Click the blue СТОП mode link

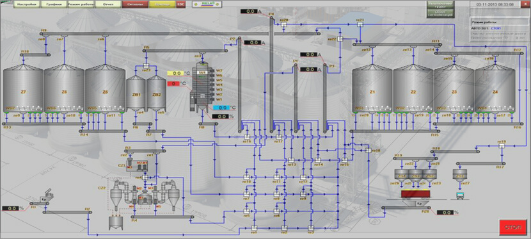(x=495, y=29)
